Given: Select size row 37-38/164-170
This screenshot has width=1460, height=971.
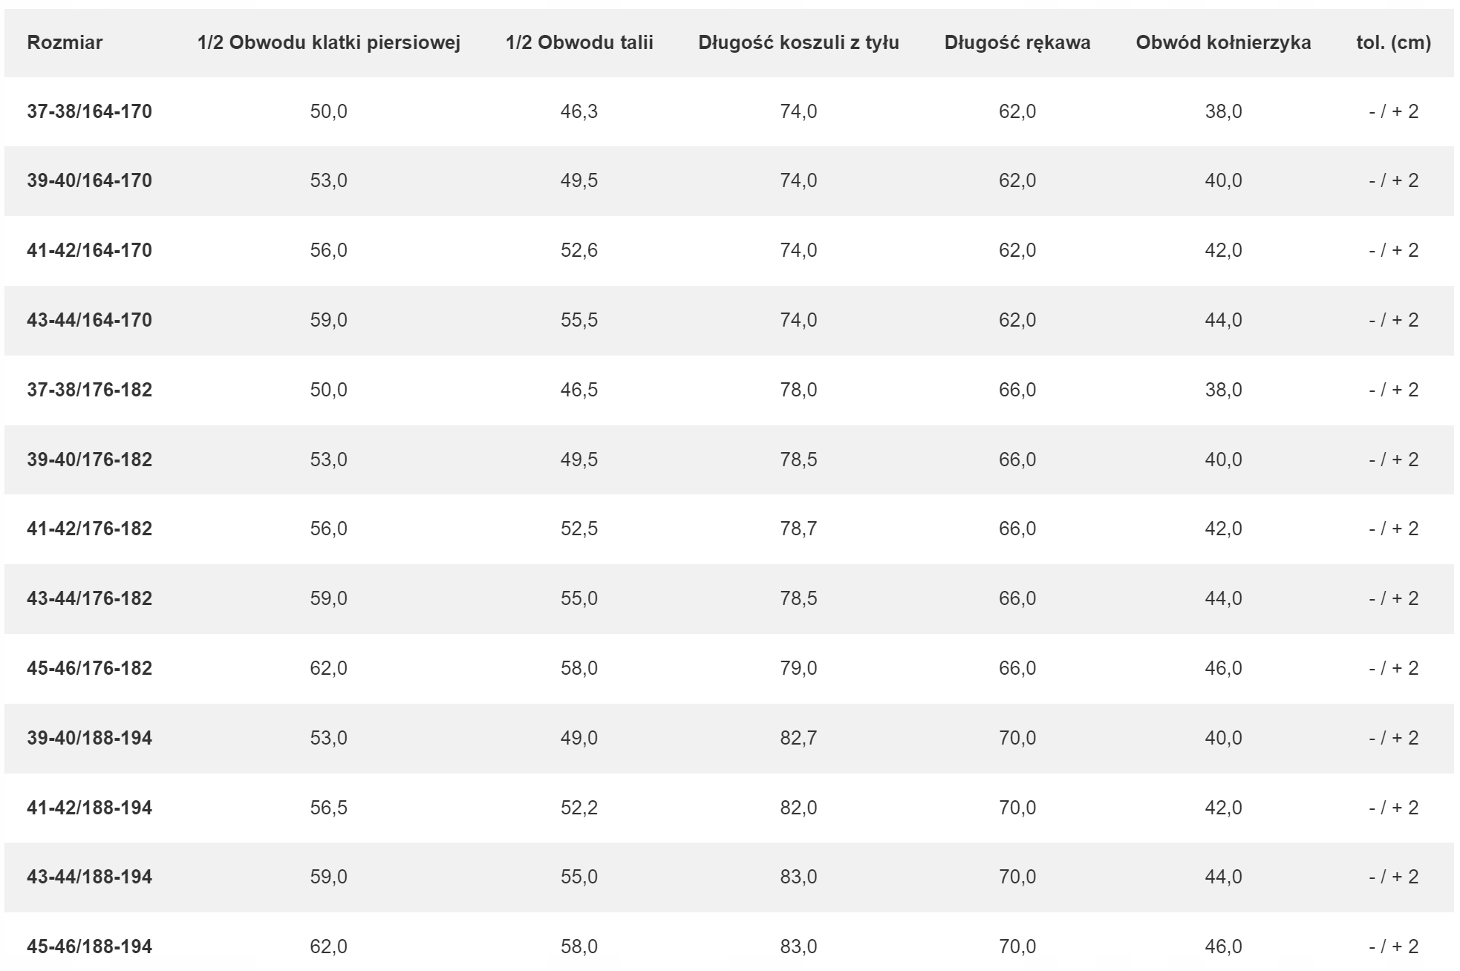Looking at the screenshot, I should 729,111.
